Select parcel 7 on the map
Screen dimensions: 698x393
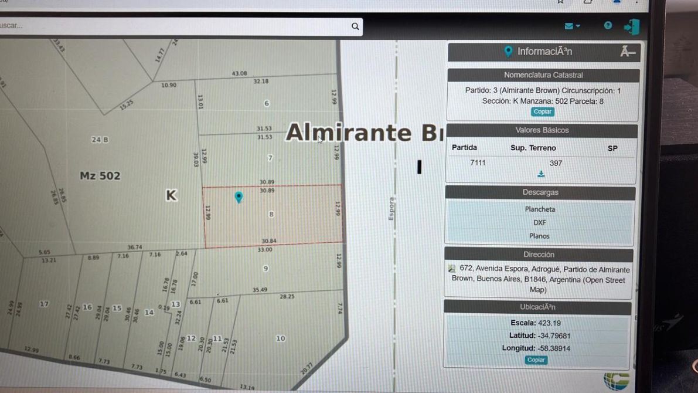[270, 158]
